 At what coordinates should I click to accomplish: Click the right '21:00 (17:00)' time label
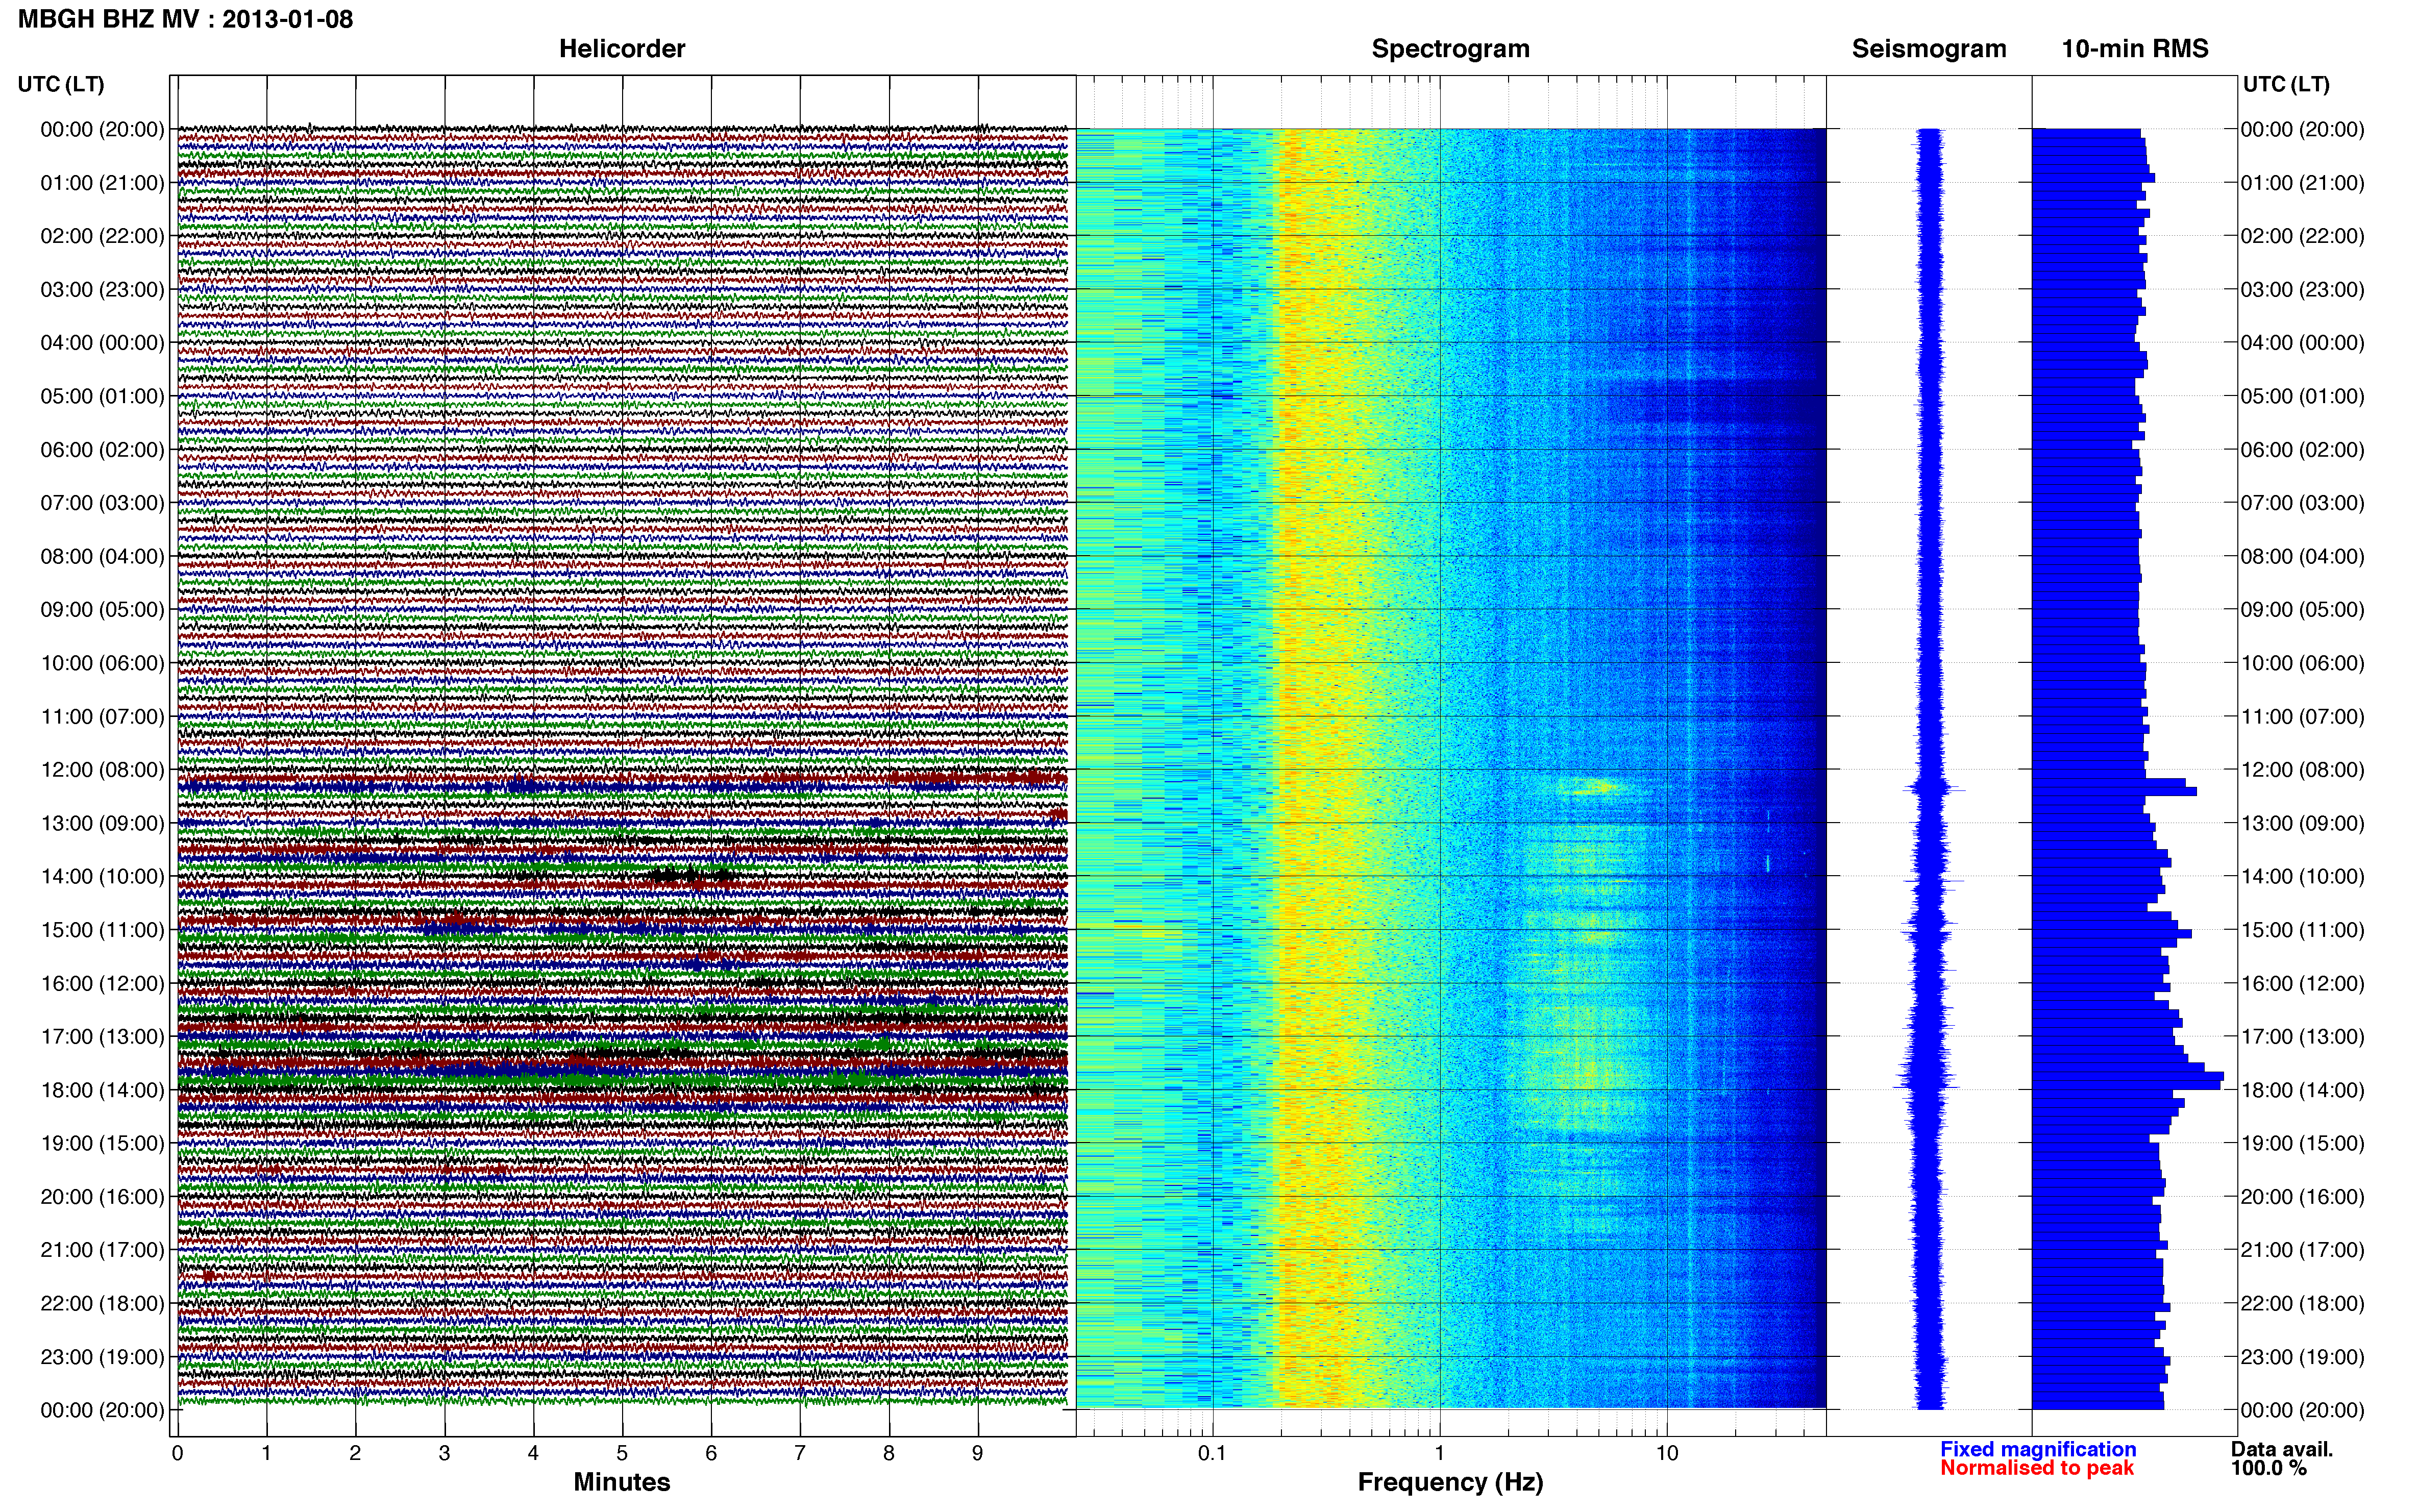point(2302,1250)
